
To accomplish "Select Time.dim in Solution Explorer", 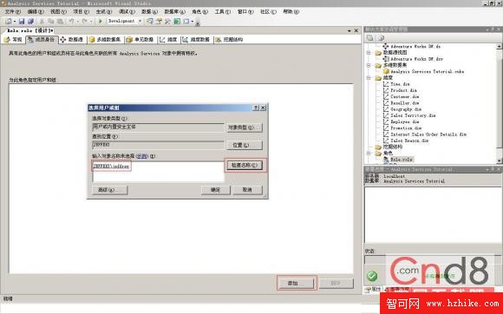I will coord(400,84).
